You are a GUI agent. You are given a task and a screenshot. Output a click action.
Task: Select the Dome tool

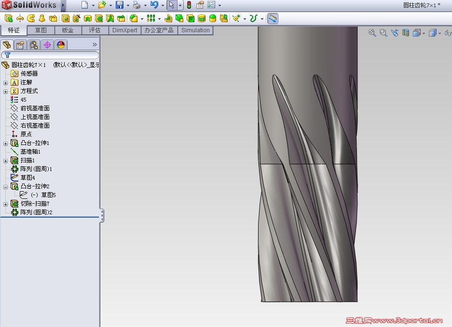[x=212, y=19]
